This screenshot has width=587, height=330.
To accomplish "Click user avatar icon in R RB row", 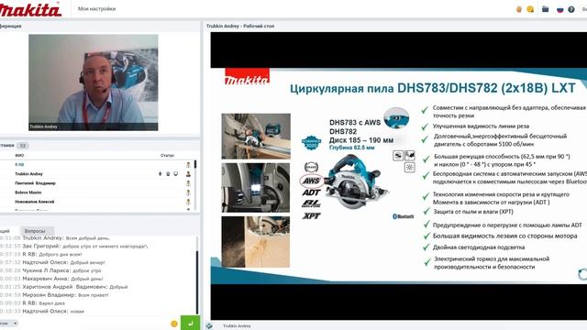I will (188, 165).
